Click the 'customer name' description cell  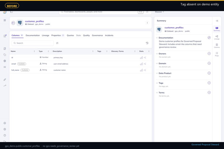pos(59,70)
